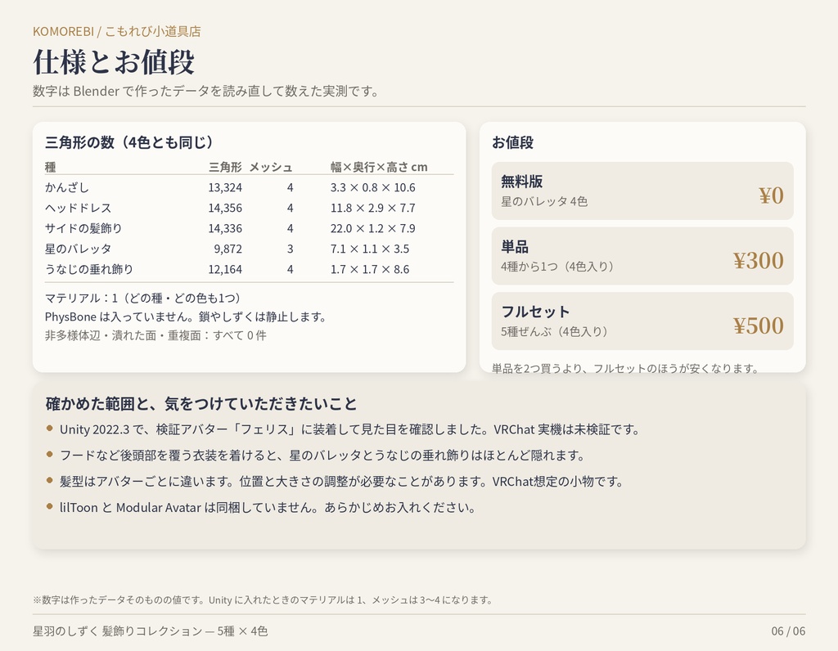Click the footer 星羽のしずく 髪飾りコレクション
The width and height of the screenshot is (838, 651).
[x=151, y=631]
